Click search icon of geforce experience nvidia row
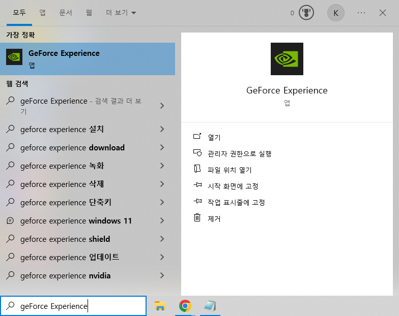This screenshot has width=399, height=316. pyautogui.click(x=10, y=275)
